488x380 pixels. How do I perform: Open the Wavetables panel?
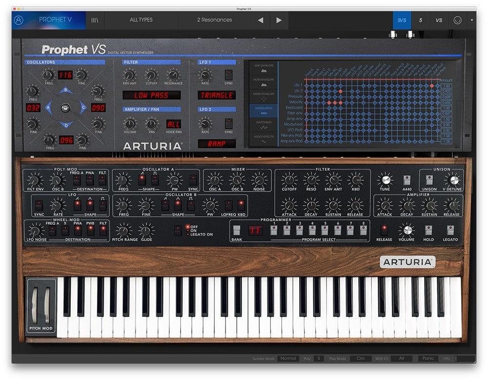pyautogui.click(x=264, y=125)
